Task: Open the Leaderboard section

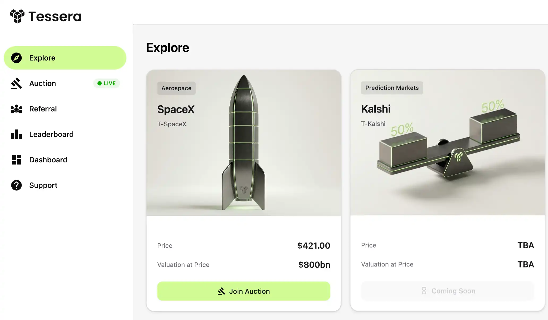Action: [x=51, y=134]
